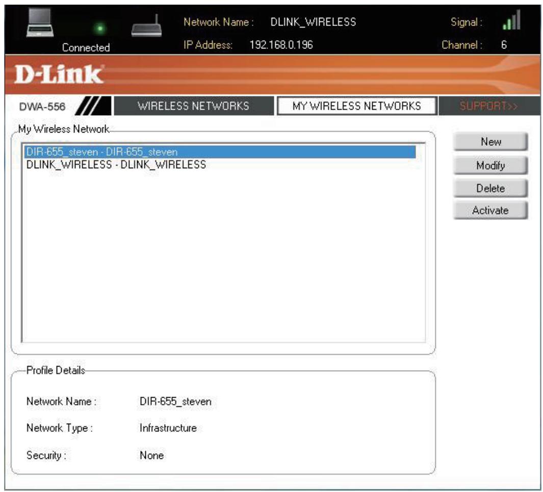Click the signal strength bars icon
The width and height of the screenshot is (543, 492).
click(x=511, y=20)
